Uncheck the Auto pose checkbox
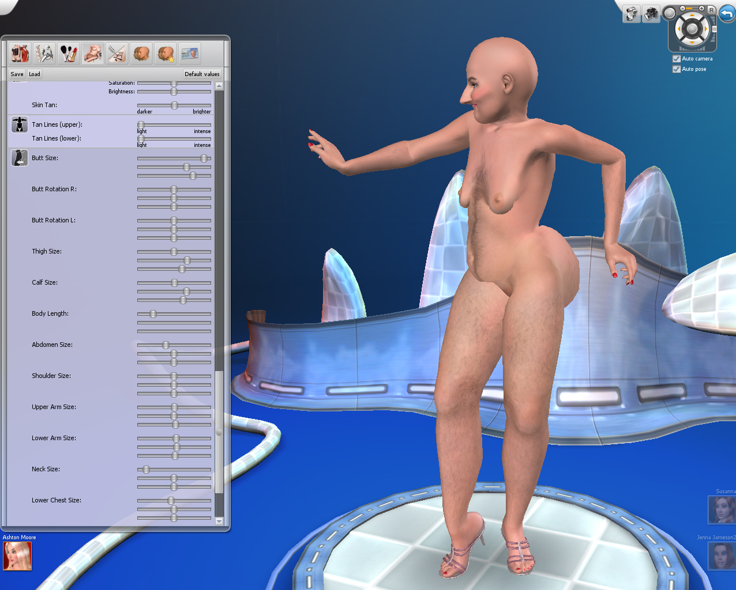 click(x=677, y=69)
